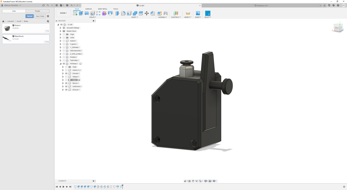
Task: Refresh the data panel
Action: (x=44, y=5)
